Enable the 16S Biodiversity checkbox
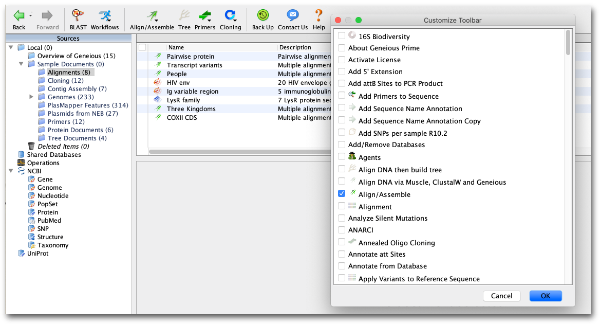600x324 pixels. click(x=342, y=35)
